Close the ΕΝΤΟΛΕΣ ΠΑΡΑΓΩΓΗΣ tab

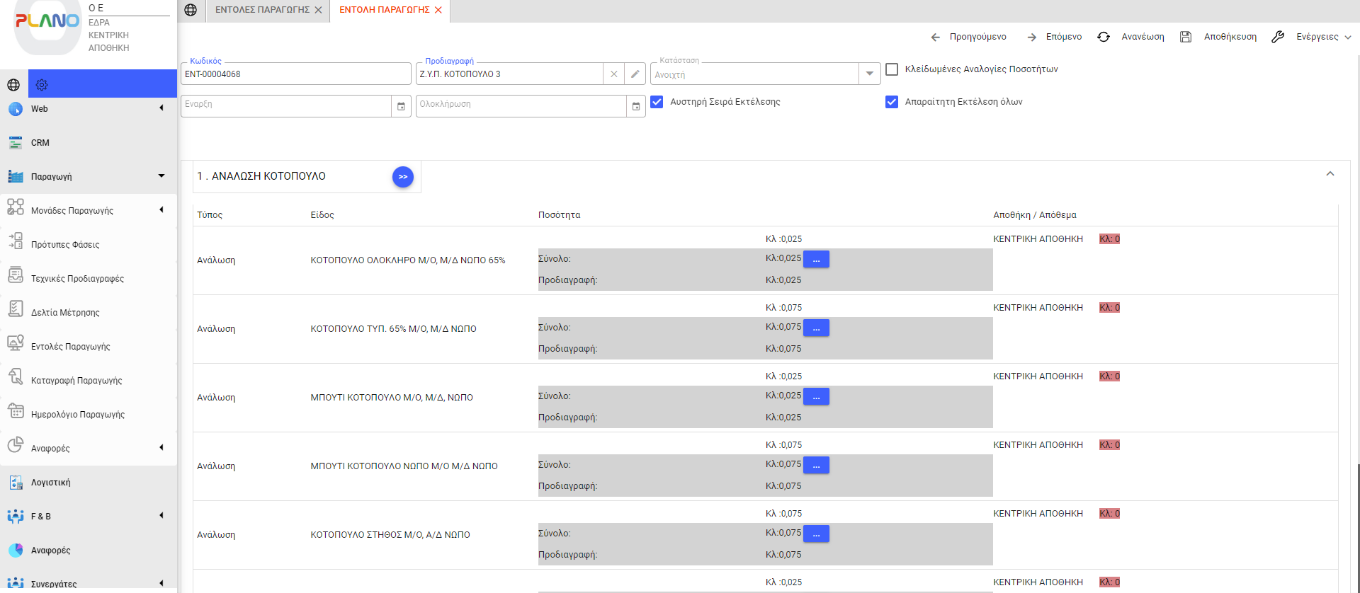coord(318,10)
